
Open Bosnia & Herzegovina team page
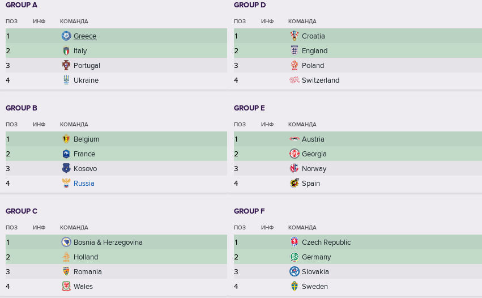[108, 242]
